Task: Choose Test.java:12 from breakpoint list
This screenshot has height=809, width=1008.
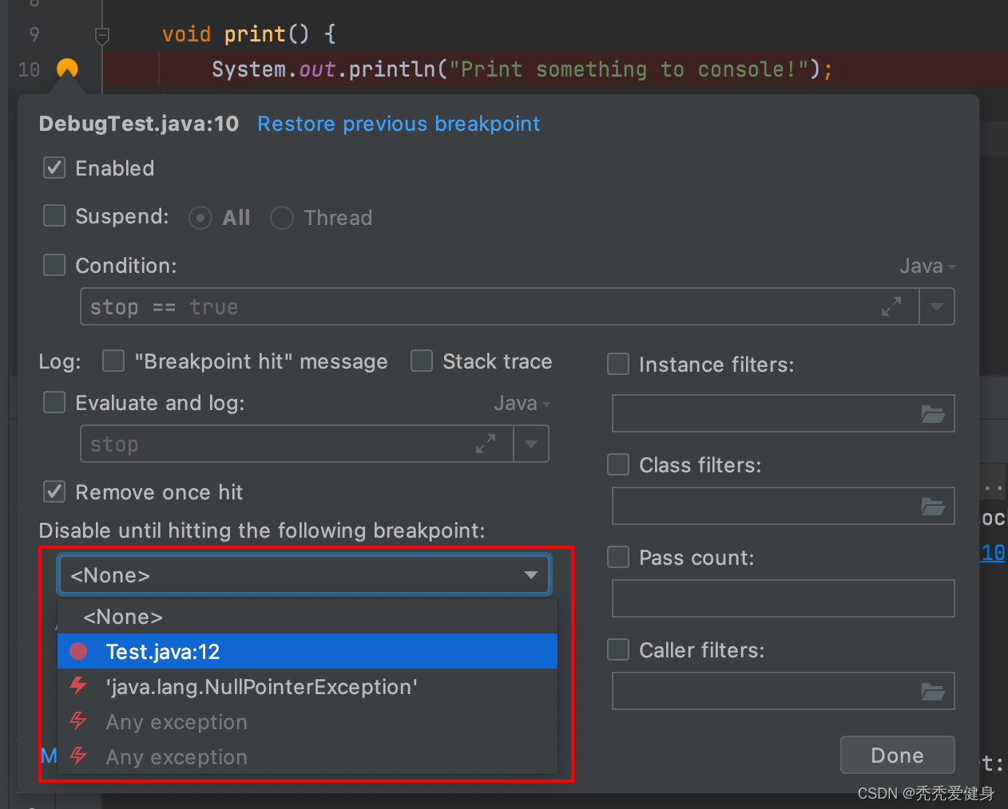Action: pyautogui.click(x=163, y=652)
